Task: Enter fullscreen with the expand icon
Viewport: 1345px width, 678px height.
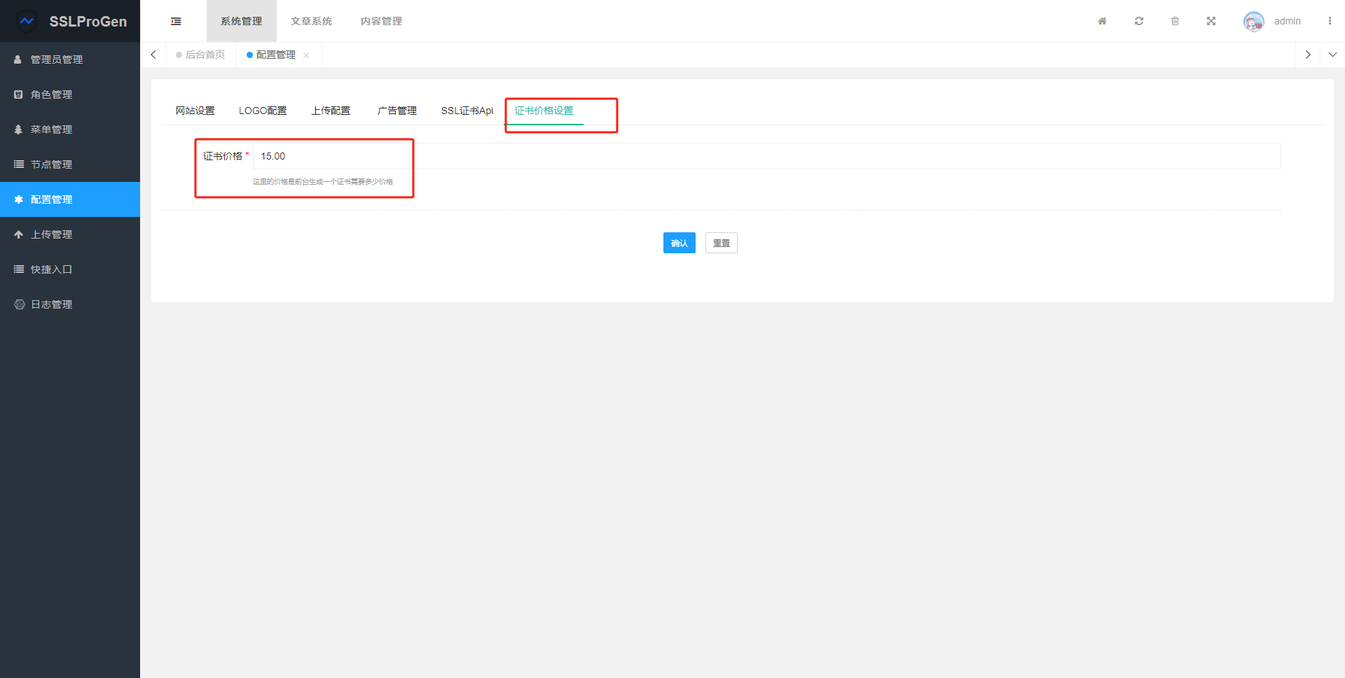Action: tap(1211, 21)
